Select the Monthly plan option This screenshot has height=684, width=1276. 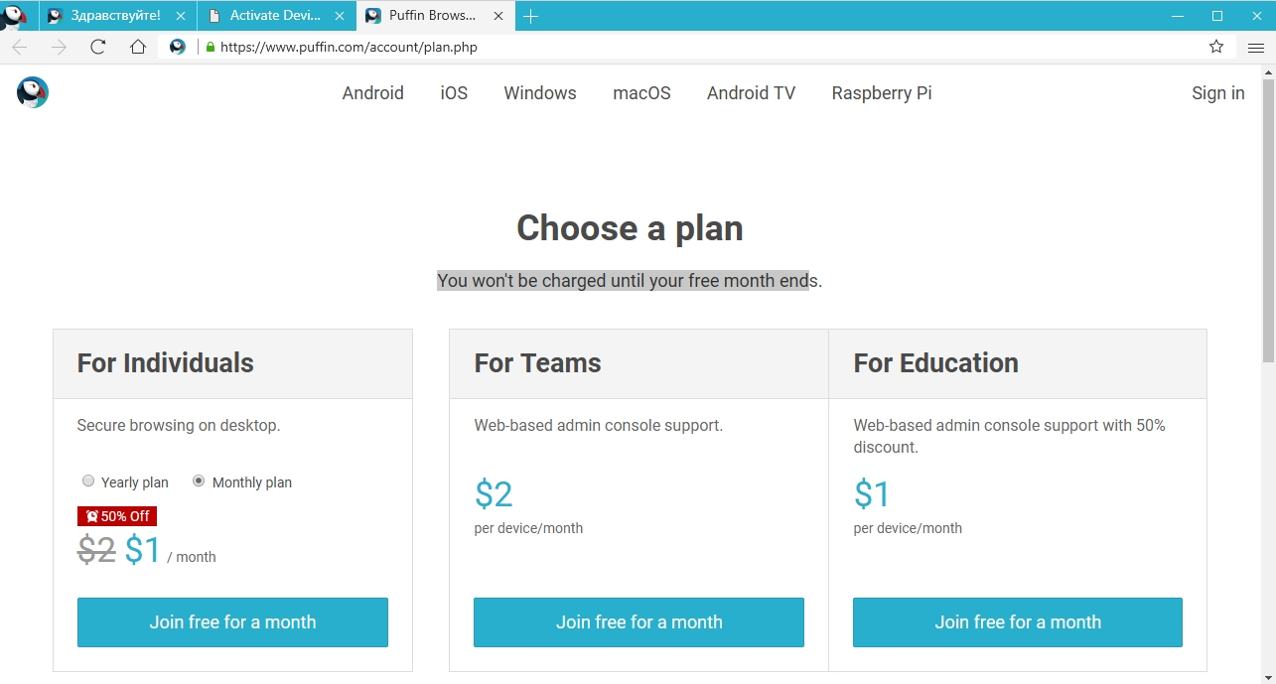(199, 481)
